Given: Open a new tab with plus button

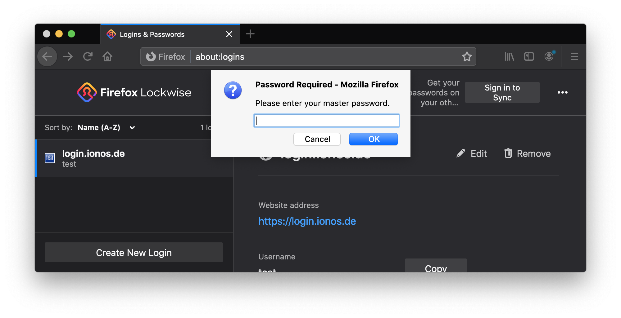Looking at the screenshot, I should pos(250,34).
